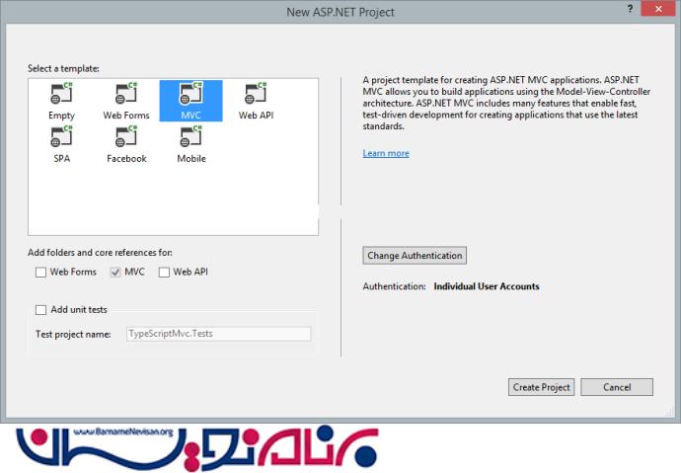Open the Learn more link
681x473 pixels.
click(386, 153)
